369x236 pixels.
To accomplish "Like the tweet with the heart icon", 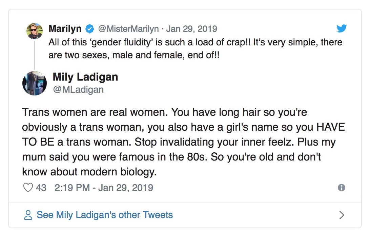I will click(x=28, y=188).
